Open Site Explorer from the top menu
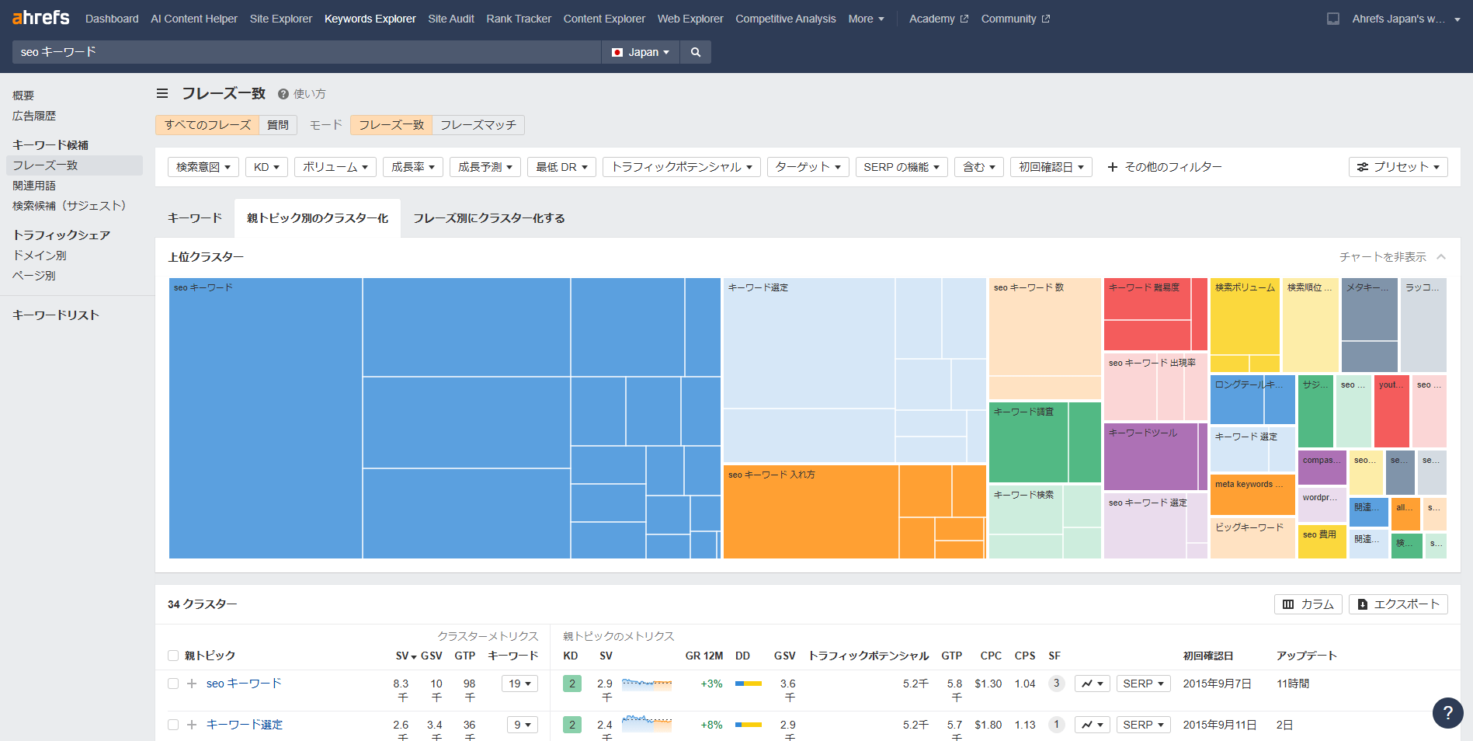 click(280, 19)
